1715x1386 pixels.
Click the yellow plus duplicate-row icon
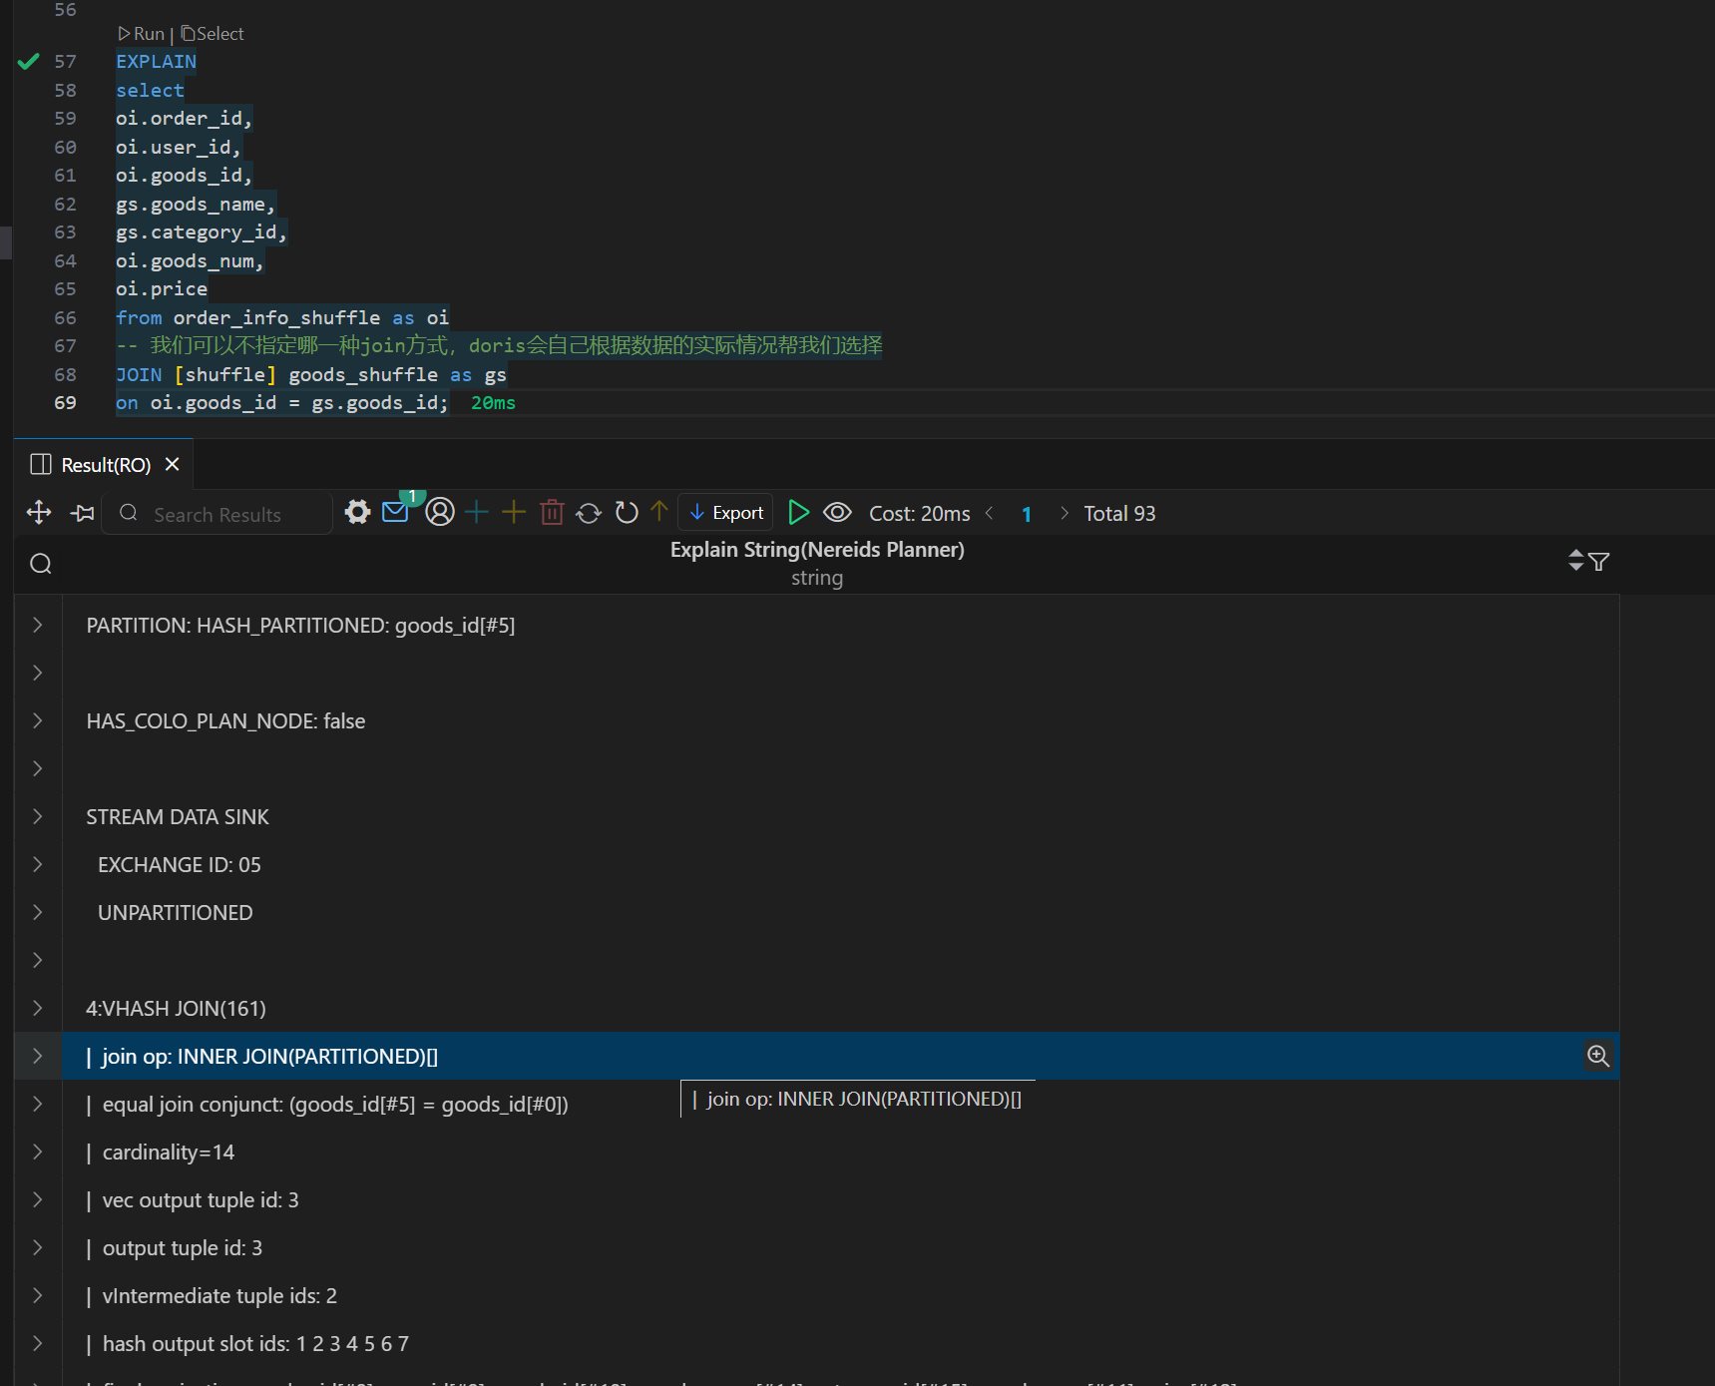coord(514,512)
